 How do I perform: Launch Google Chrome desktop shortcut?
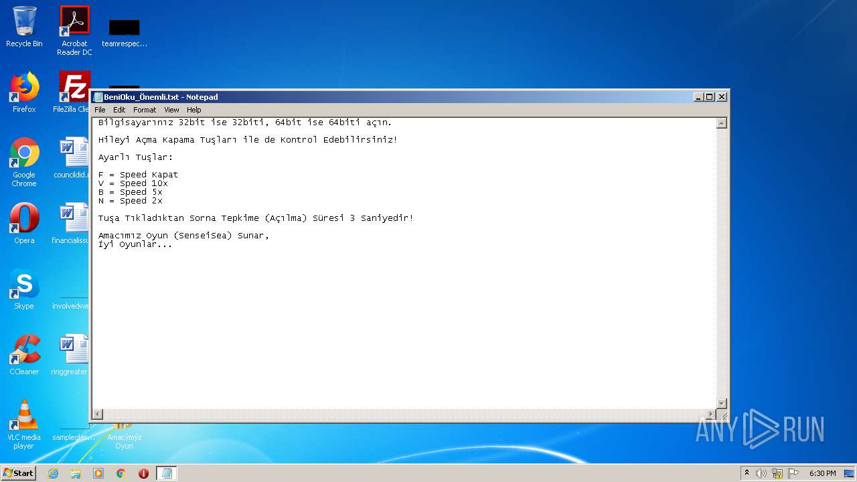coord(24,162)
